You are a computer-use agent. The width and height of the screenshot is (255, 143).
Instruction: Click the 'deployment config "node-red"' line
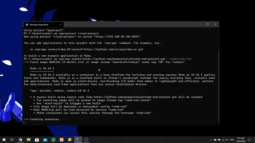pos(79,107)
